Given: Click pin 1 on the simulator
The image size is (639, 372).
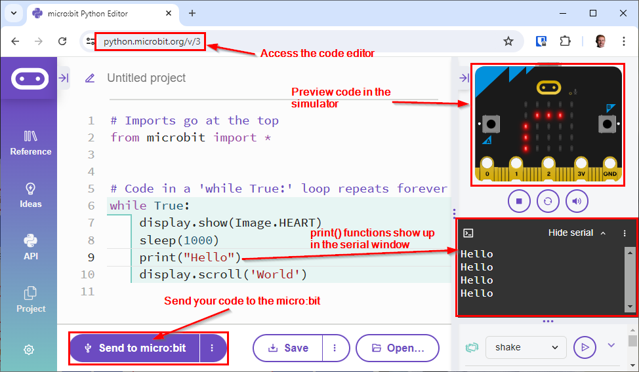Looking at the screenshot, I should 516,168.
